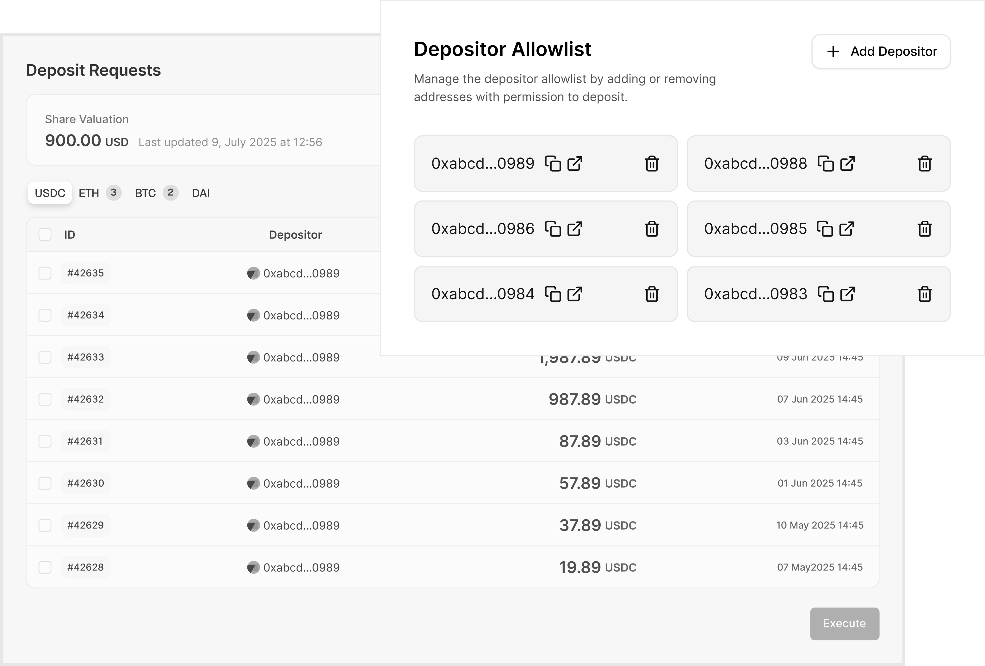The height and width of the screenshot is (666, 985).
Task: Tick checkbox for request #42631
Action: tap(45, 441)
